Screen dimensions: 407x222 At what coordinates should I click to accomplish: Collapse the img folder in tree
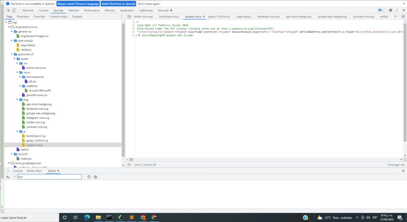click(x=17, y=100)
